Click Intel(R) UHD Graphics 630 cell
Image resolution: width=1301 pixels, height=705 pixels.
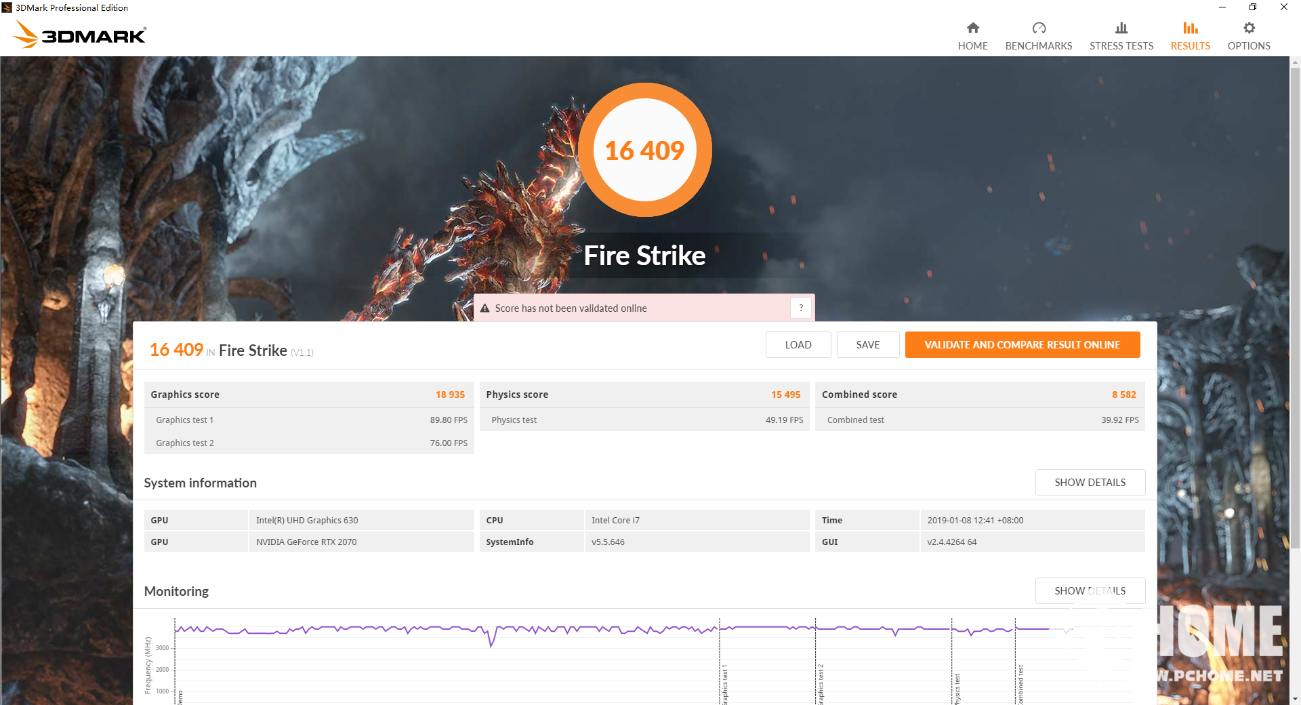tap(361, 520)
